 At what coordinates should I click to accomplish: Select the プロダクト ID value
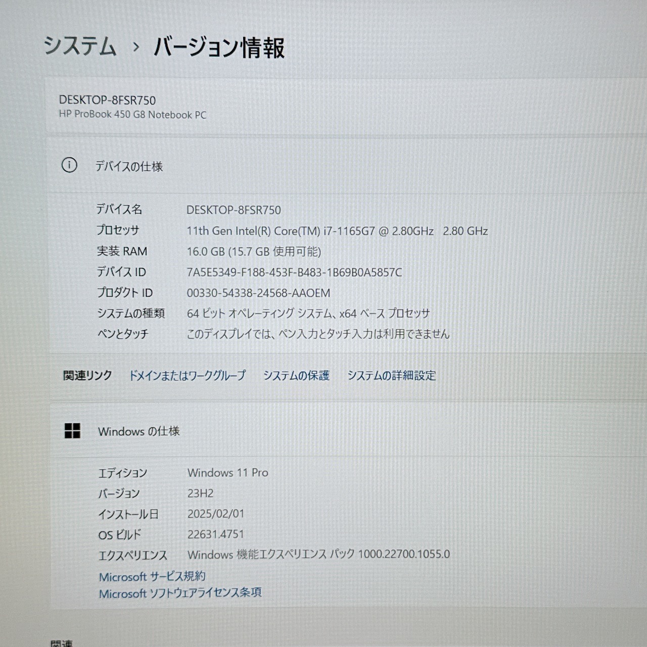(x=257, y=293)
